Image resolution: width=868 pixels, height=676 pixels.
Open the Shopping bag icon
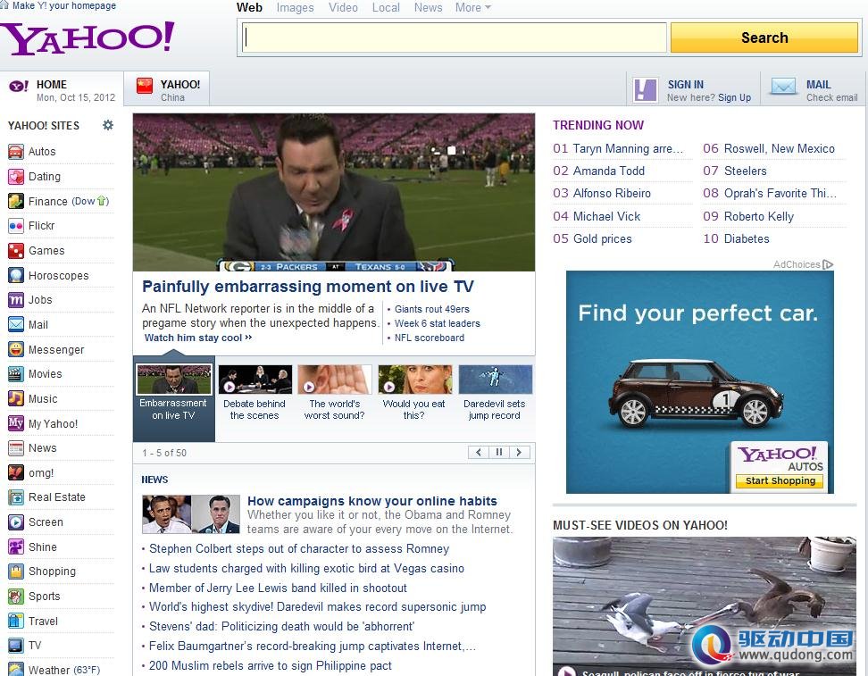click(x=15, y=572)
